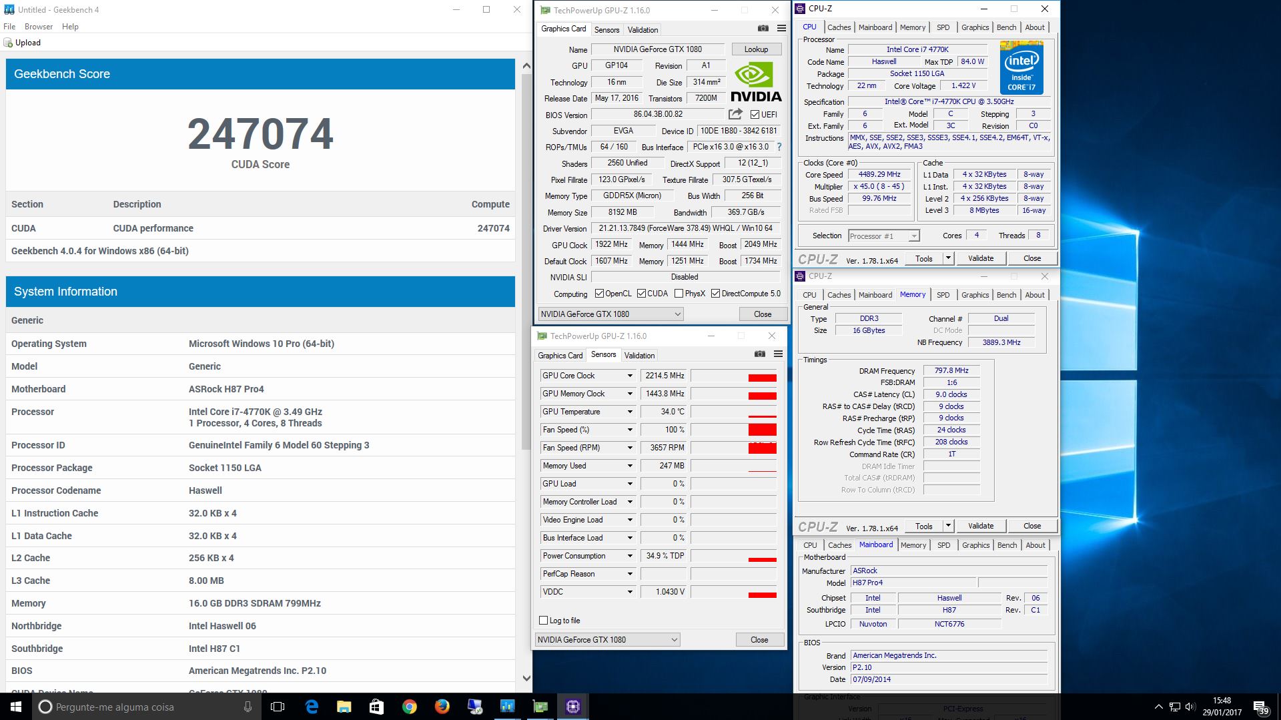This screenshot has height=720, width=1281.
Task: Toggle the PhysX checkbox
Action: click(x=679, y=294)
